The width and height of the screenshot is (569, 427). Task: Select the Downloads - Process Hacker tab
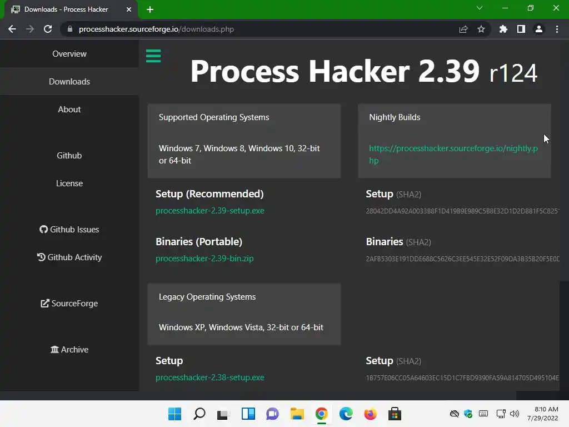click(71, 9)
